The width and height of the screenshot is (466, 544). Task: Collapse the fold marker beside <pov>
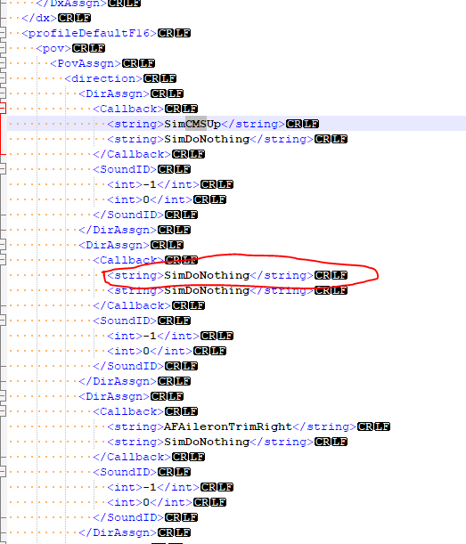click(3, 48)
